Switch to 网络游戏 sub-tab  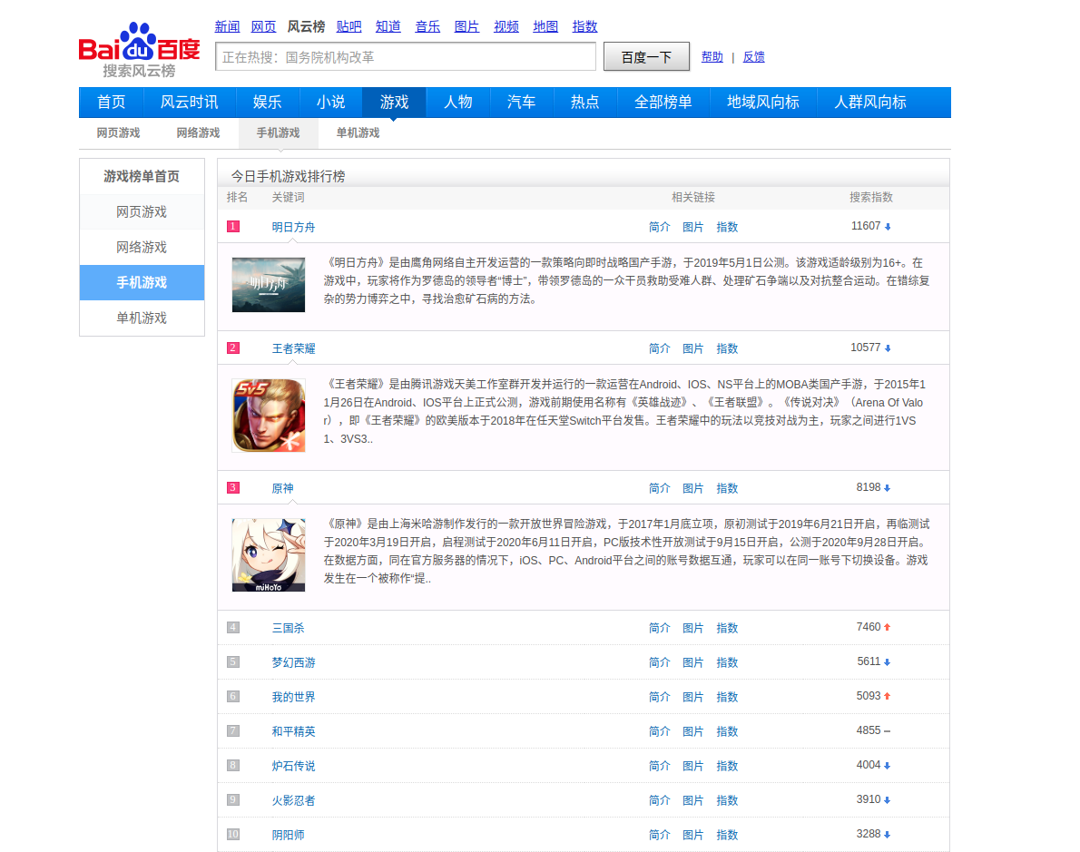coord(199,133)
